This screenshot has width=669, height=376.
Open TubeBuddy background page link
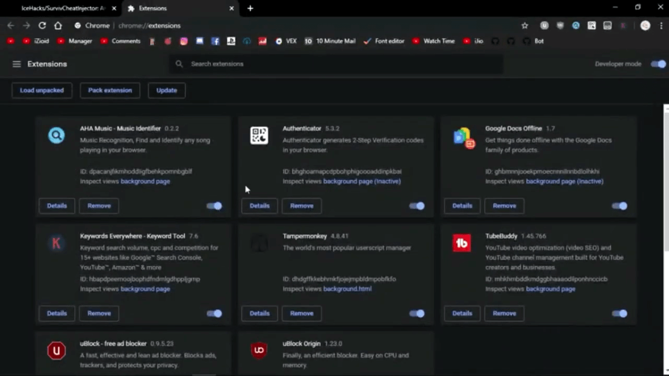point(550,289)
